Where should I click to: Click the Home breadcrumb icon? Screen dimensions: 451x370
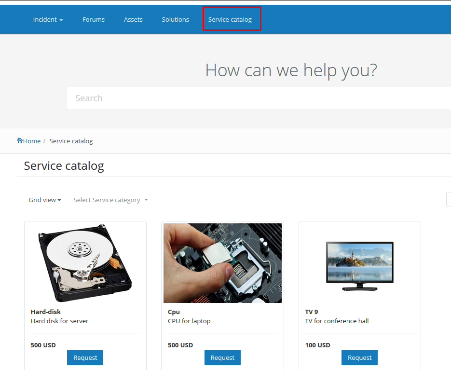(20, 140)
